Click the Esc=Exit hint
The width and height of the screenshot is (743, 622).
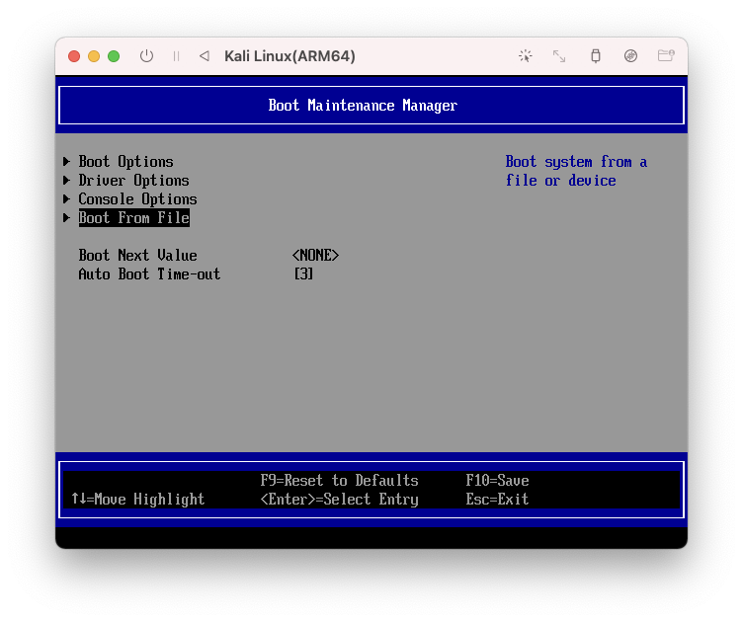click(x=497, y=499)
